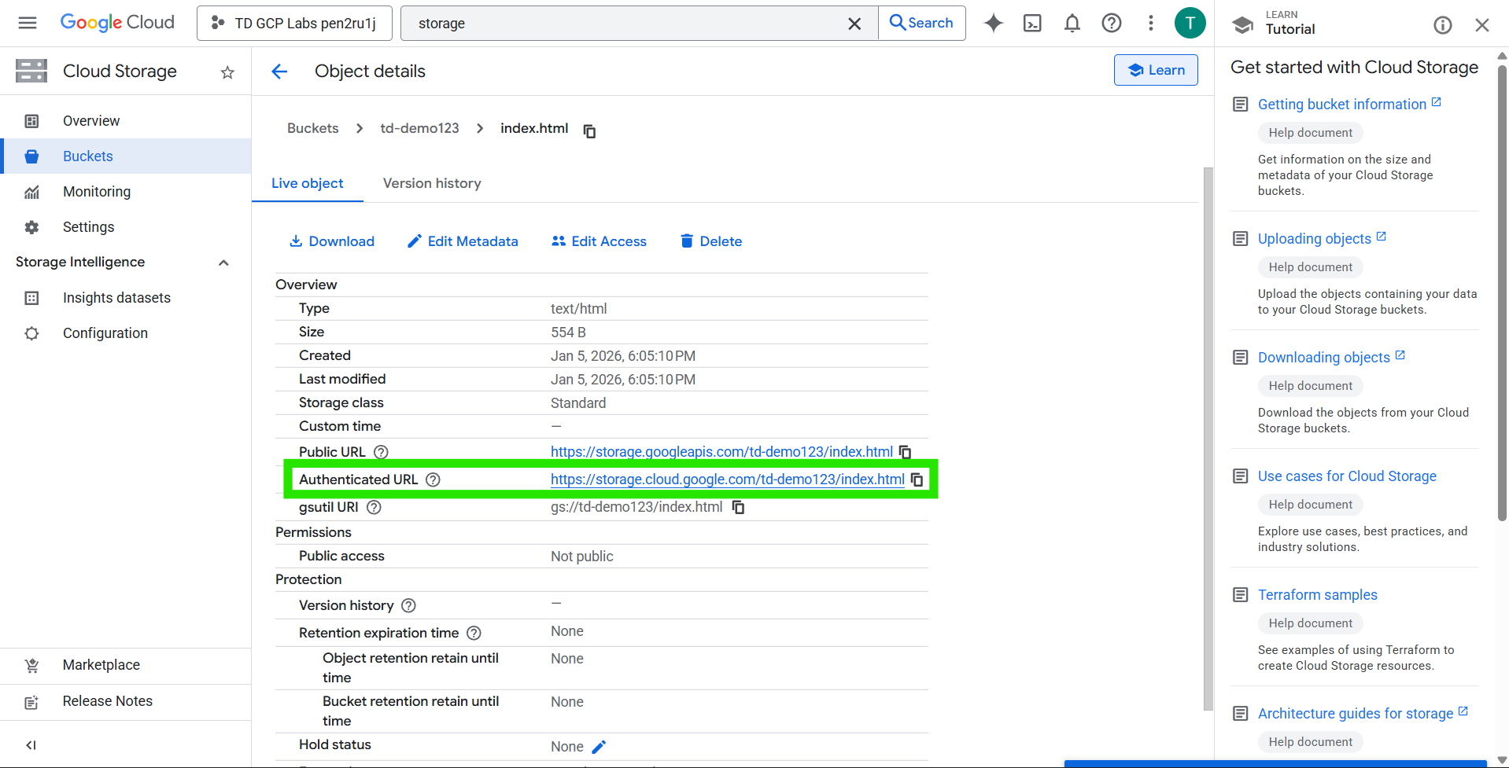The height and width of the screenshot is (768, 1509).
Task: Copy the Public URL to clipboard
Action: [906, 452]
